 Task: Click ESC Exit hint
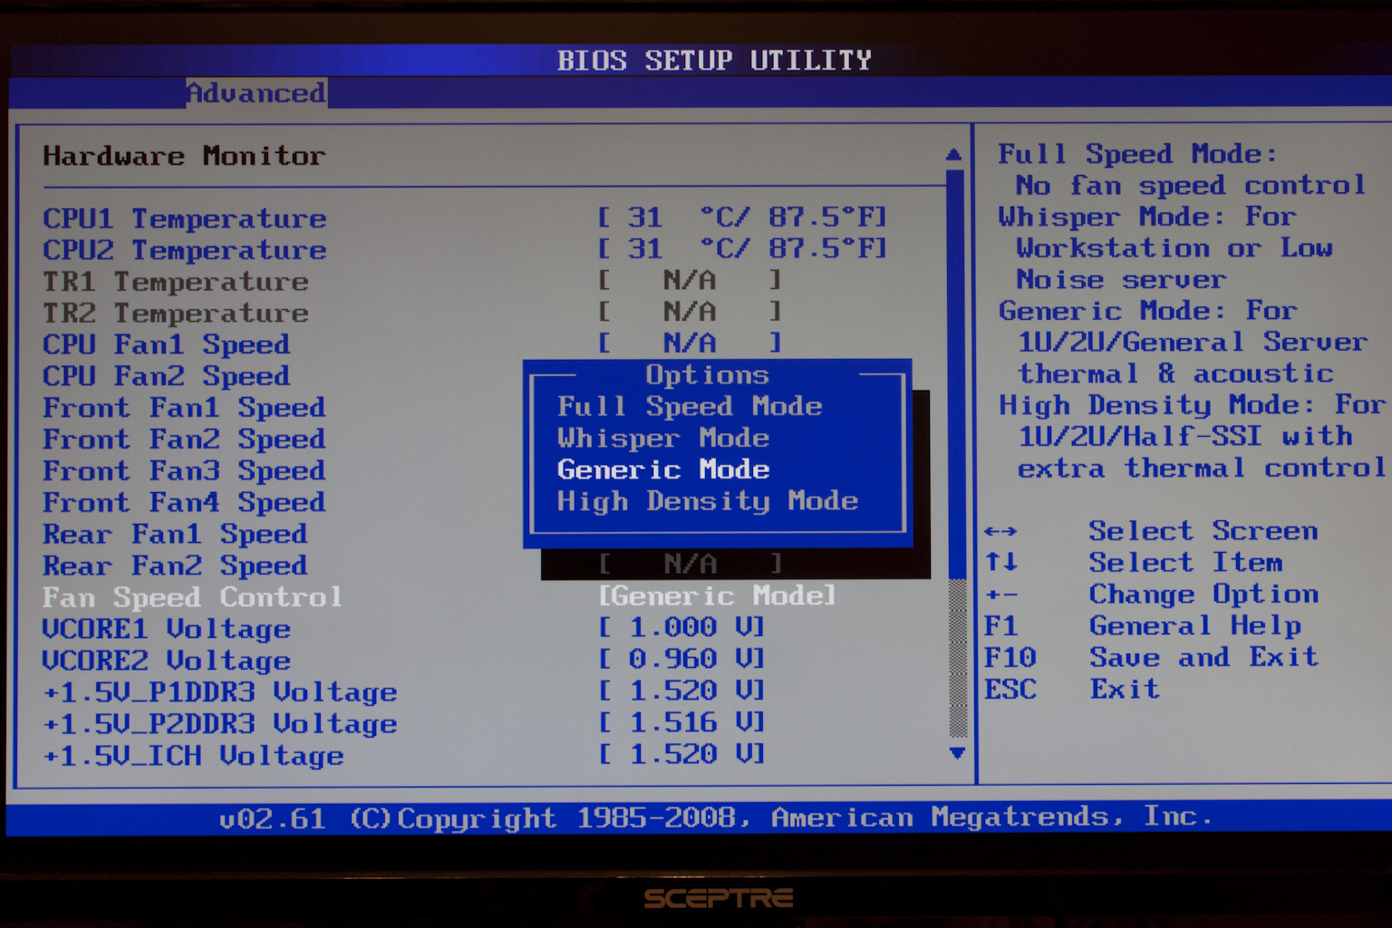(1072, 689)
